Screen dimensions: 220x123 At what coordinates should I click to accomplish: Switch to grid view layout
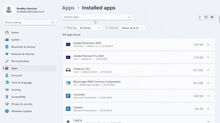point(206,17)
